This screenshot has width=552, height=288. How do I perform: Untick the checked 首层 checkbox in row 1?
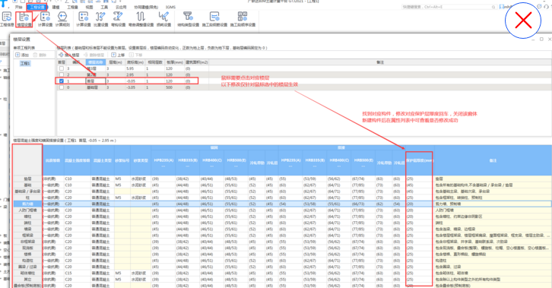tap(62, 81)
